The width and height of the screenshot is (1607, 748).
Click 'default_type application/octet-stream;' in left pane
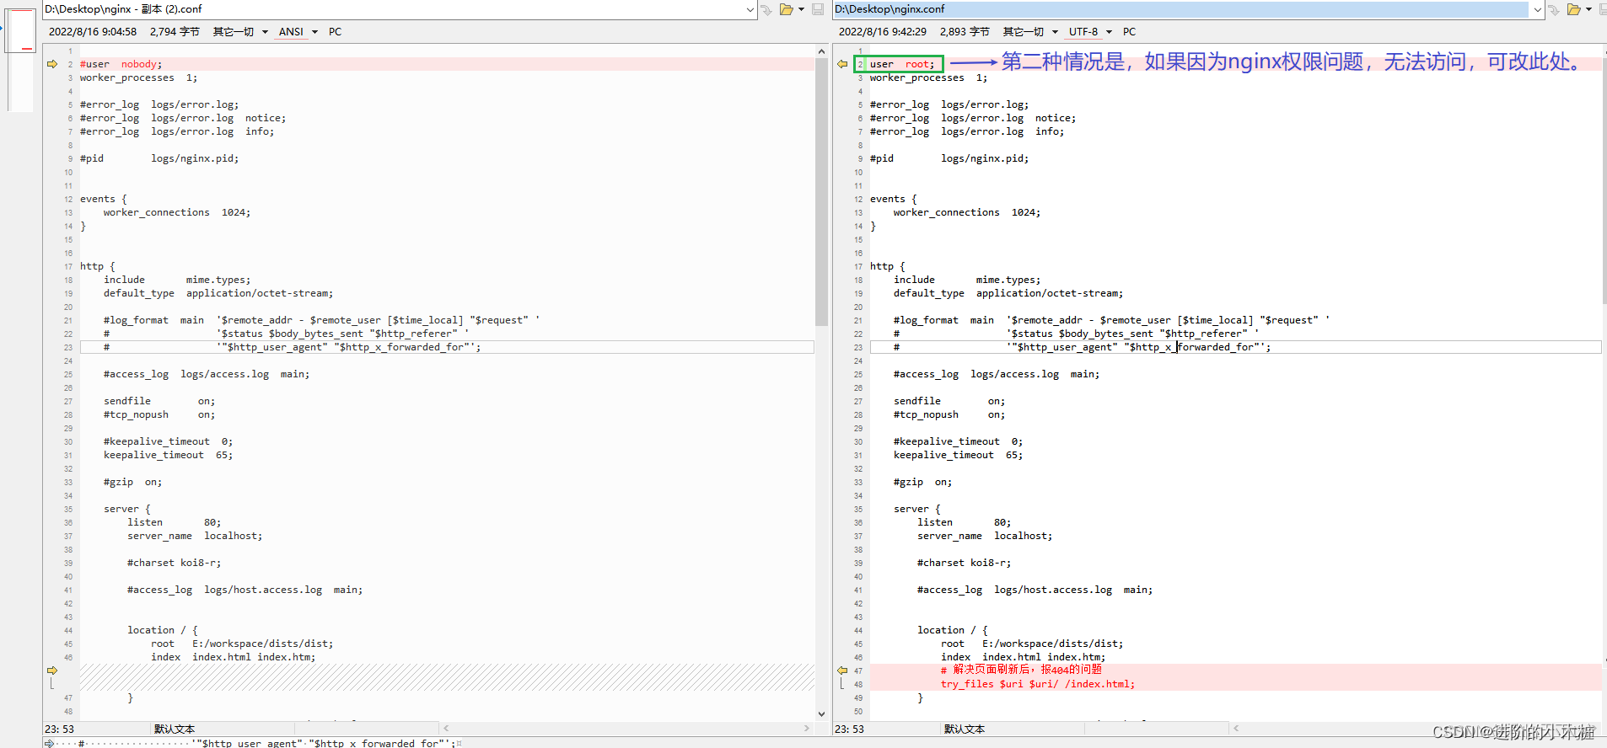[x=218, y=293]
